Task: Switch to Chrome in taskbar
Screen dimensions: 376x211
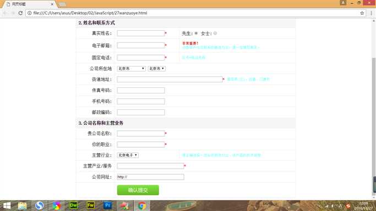Action: (x=141, y=206)
